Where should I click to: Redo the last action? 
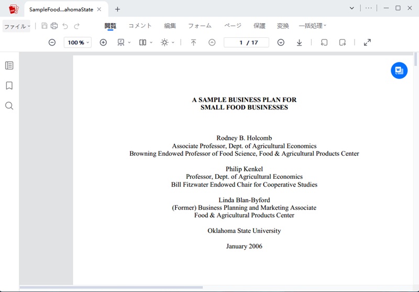click(x=76, y=26)
